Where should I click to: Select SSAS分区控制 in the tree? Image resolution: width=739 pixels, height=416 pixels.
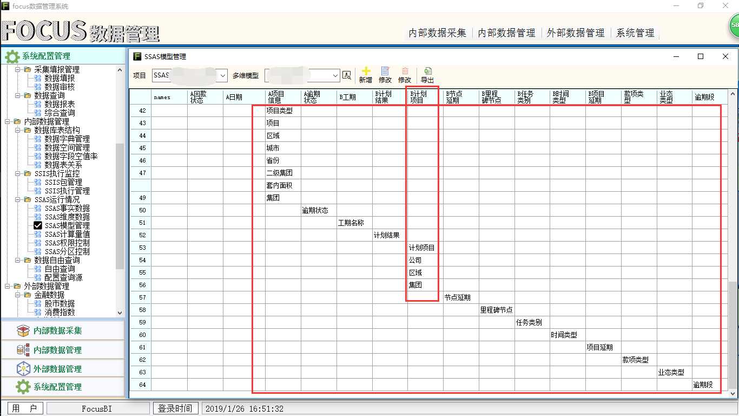point(67,251)
